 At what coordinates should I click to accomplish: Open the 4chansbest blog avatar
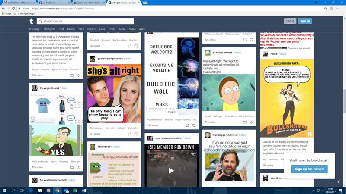(x=92, y=147)
